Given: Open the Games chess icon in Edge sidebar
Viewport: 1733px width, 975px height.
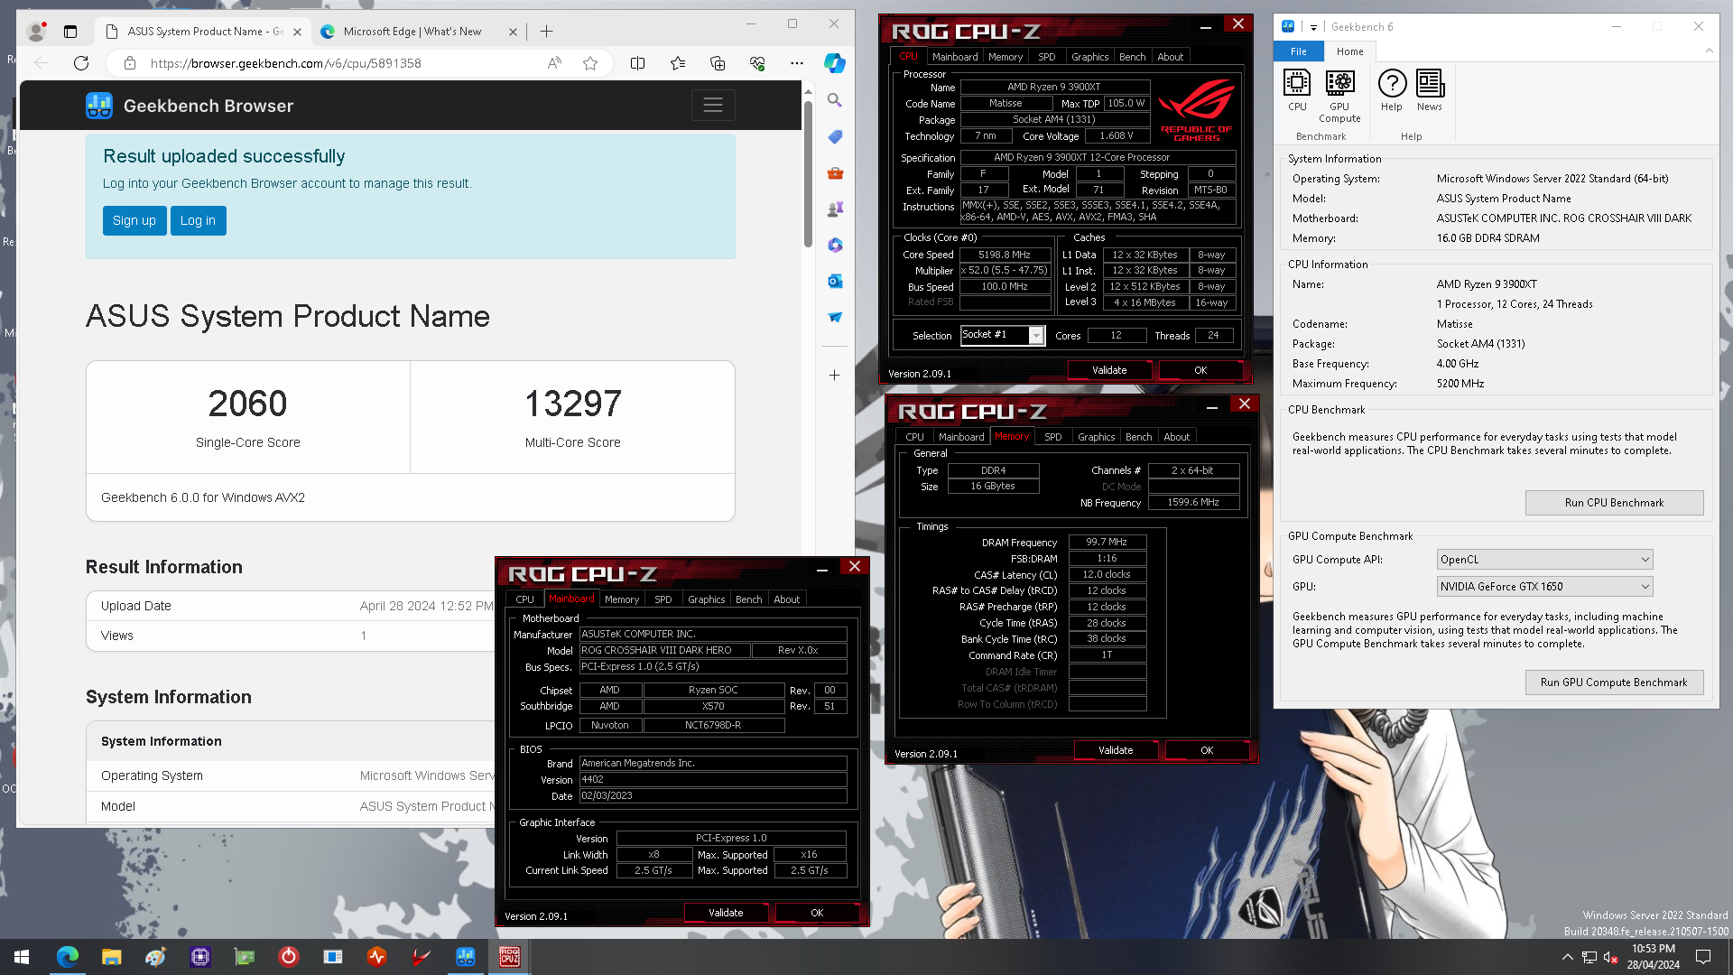Looking at the screenshot, I should point(835,209).
